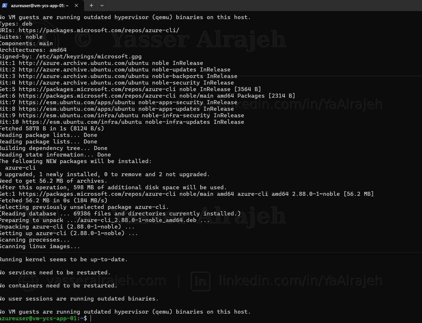
Task: Click the 'Get:6' Packages [2314 B] line
Action: [x=148, y=96]
